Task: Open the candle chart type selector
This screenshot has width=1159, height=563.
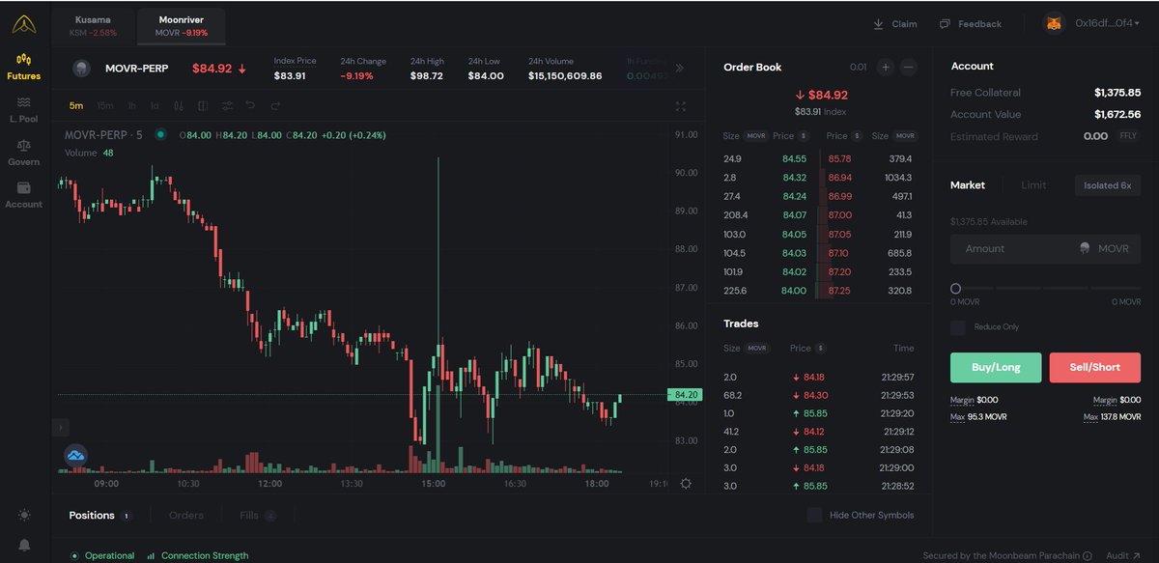Action: (x=179, y=105)
